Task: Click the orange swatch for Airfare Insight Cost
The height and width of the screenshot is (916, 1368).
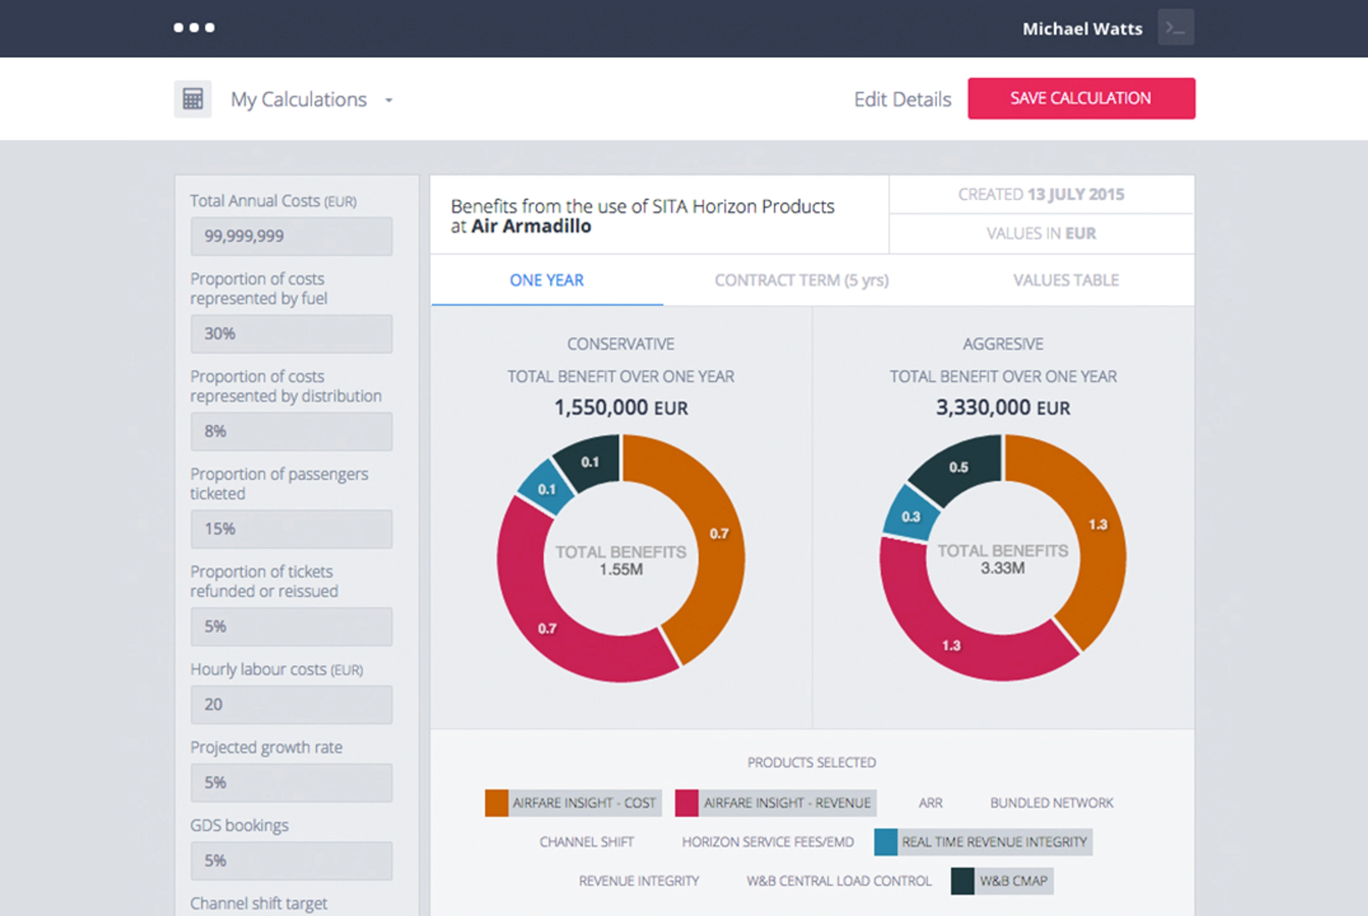Action: 496,803
